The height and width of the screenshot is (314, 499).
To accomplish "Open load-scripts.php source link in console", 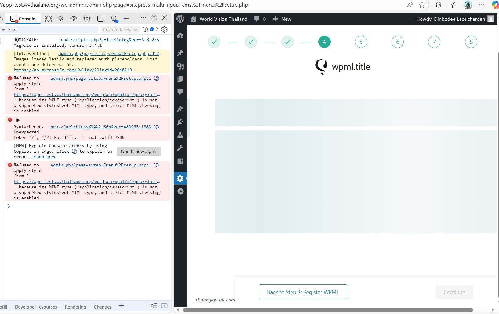I will tap(109, 40).
